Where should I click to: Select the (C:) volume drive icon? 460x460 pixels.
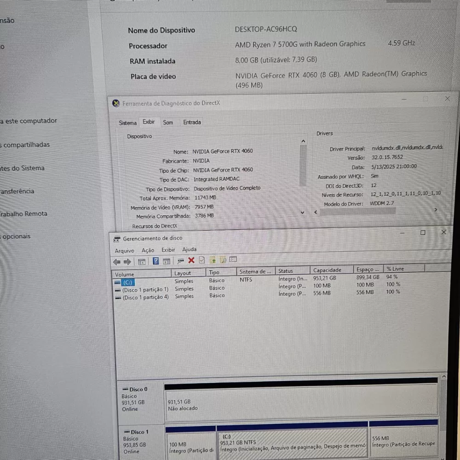117,282
